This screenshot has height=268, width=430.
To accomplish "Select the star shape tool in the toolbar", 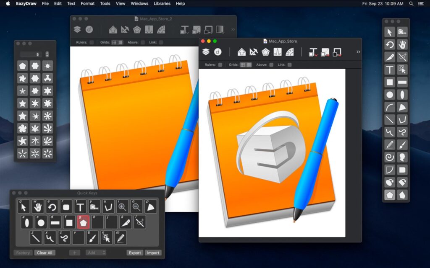I will pyautogui.click(x=265, y=52).
